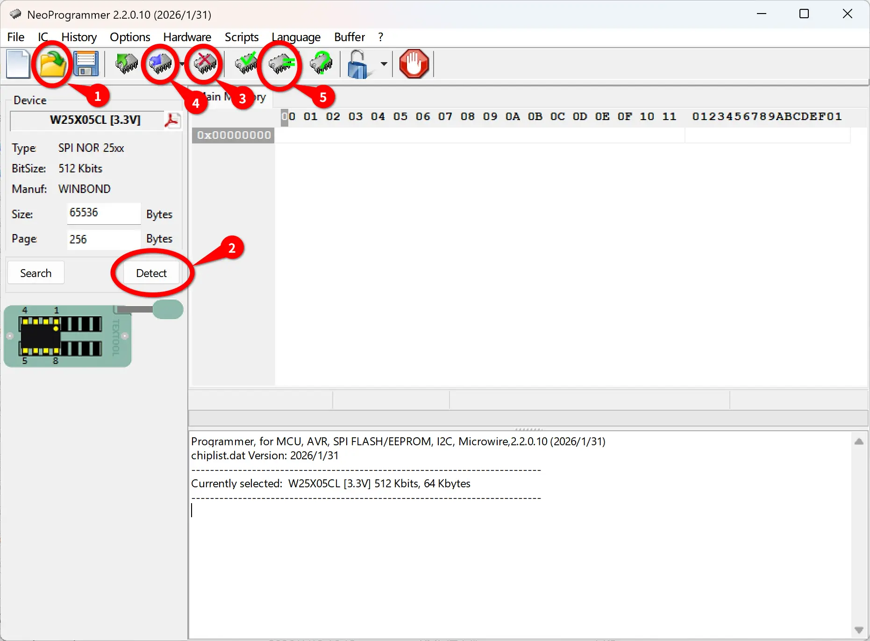
Task: Click the log panel scroll up arrow
Action: [x=859, y=442]
